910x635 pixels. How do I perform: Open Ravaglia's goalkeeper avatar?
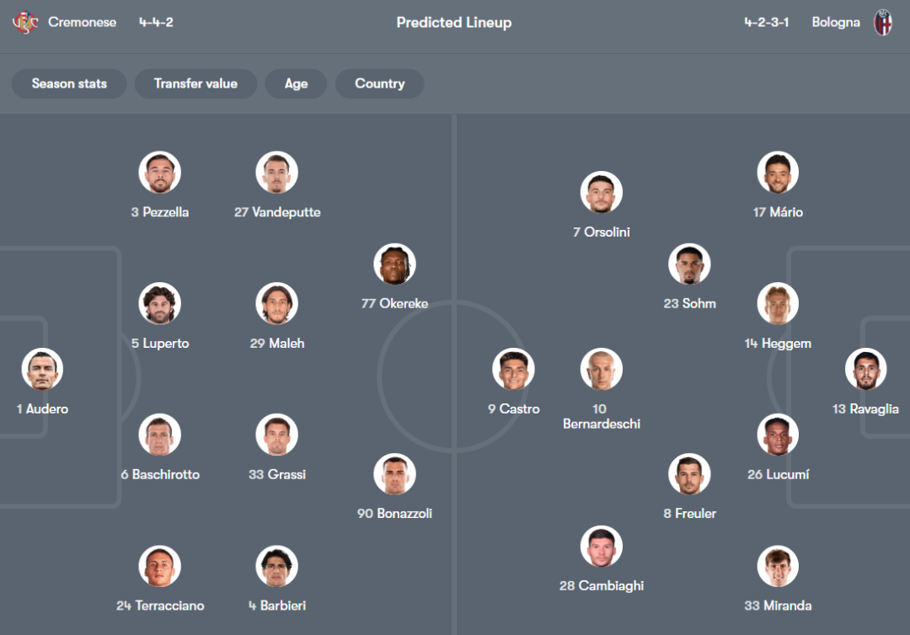coord(865,369)
